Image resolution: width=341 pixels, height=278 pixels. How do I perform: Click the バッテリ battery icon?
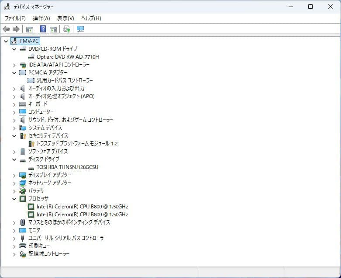pyautogui.click(x=22, y=191)
